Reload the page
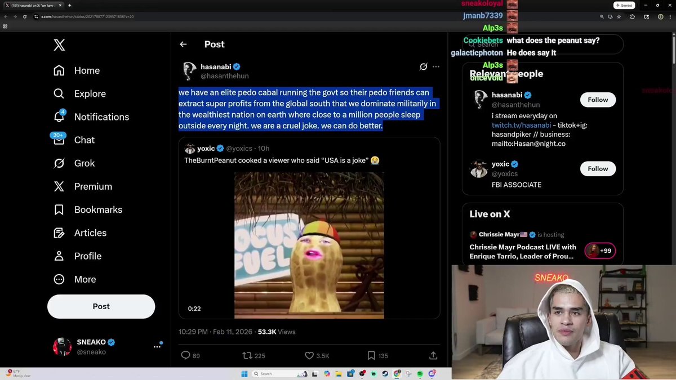 click(25, 16)
